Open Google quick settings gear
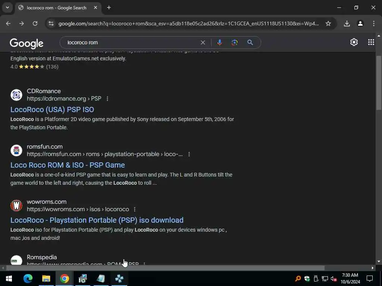This screenshot has height=286, width=382. [x=354, y=42]
